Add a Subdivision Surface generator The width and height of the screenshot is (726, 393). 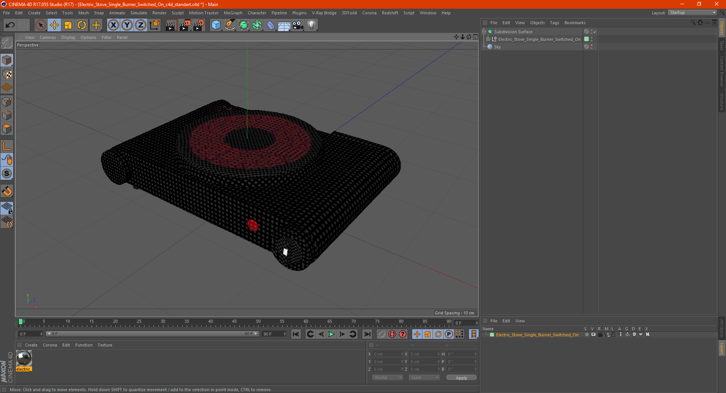pos(244,25)
